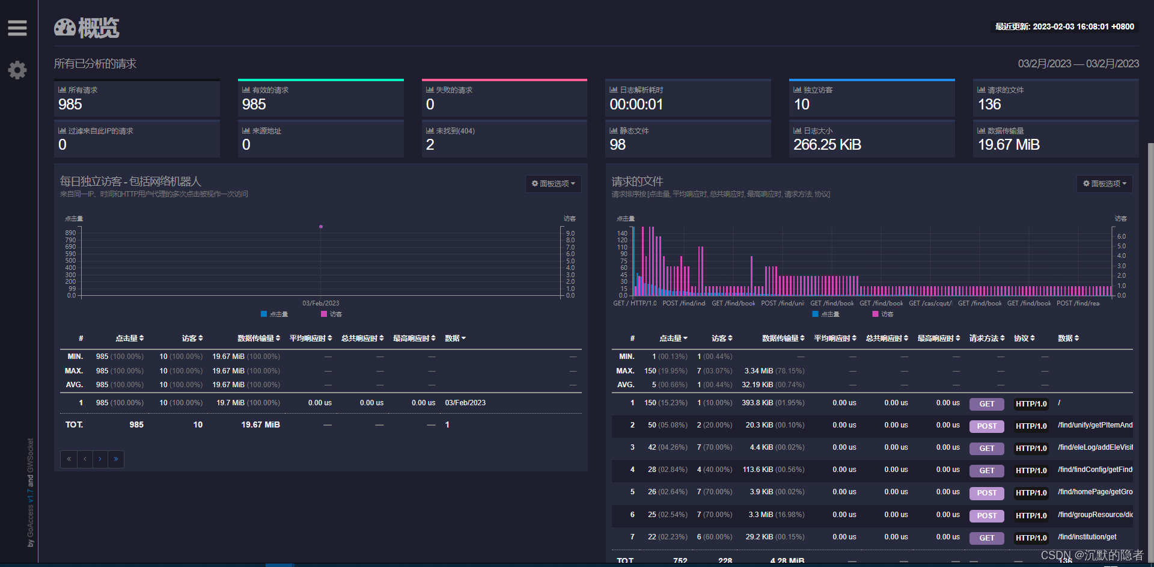Toggle the 访客 legend under the daily visitors chart

pos(331,314)
